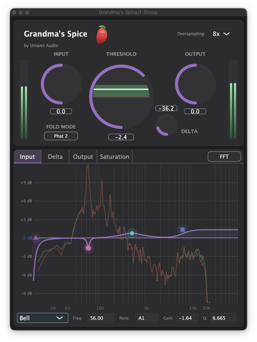Switch to the Input tab

click(27, 157)
